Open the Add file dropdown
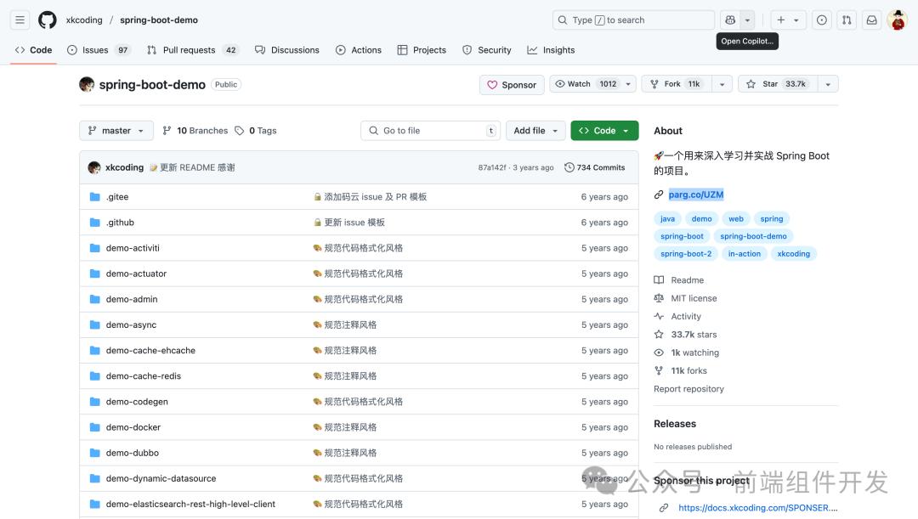Image resolution: width=918 pixels, height=519 pixels. [x=535, y=131]
